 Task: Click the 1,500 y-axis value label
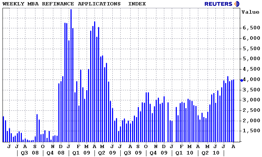point(251,131)
